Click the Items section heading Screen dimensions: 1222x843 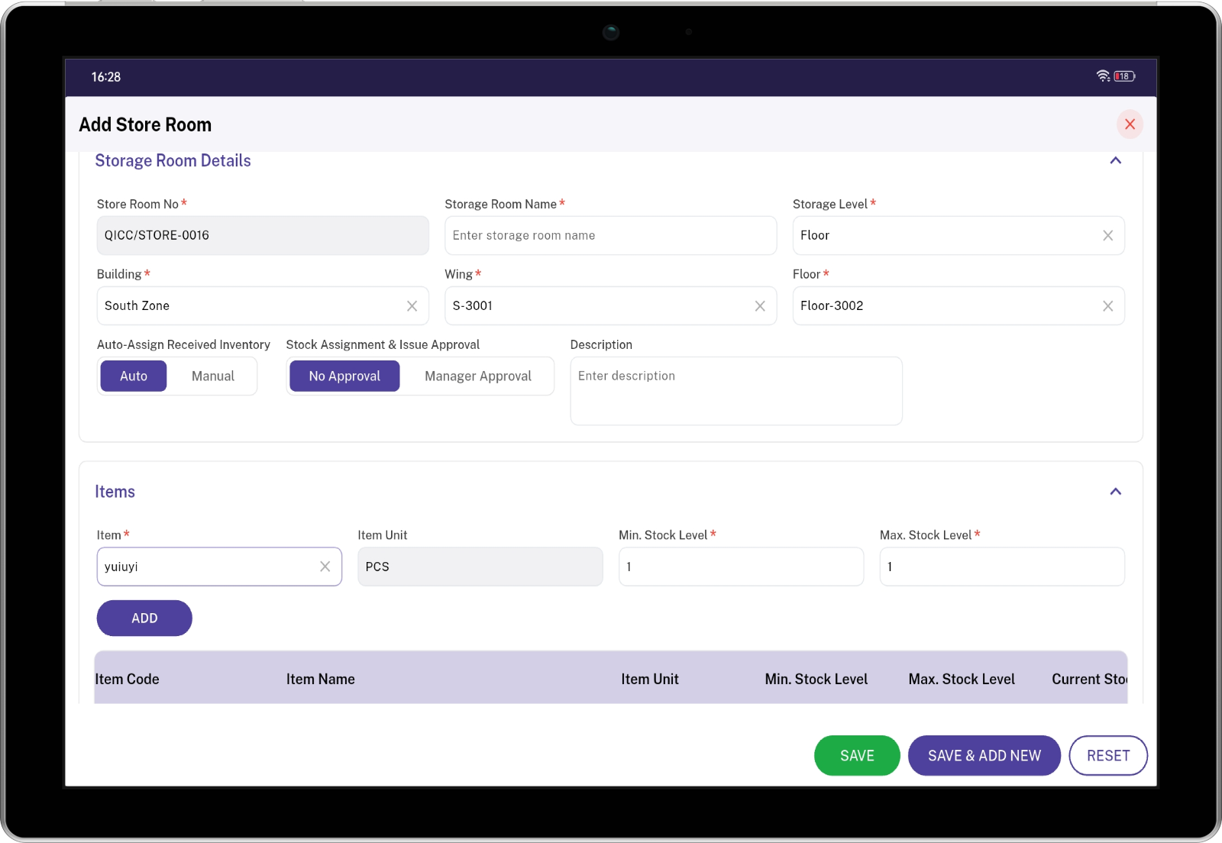tap(115, 492)
